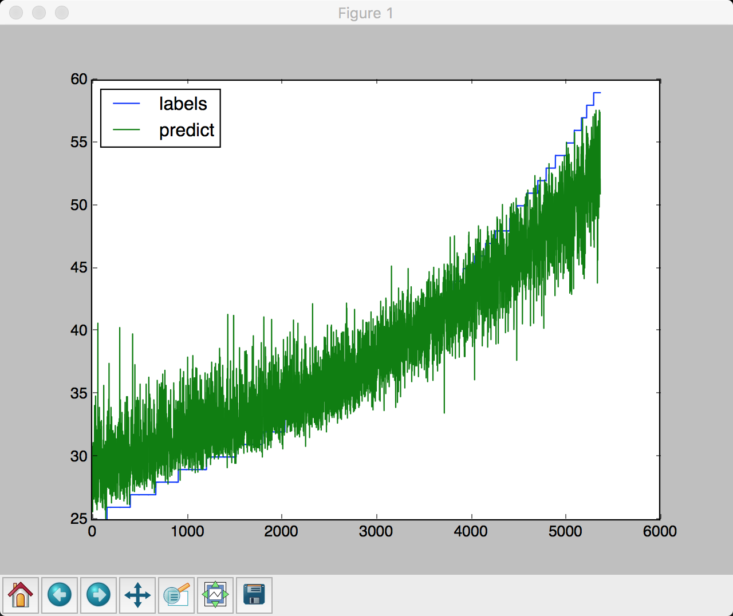This screenshot has height=616, width=733.
Task: Click the 45 y-axis tick label
Action: pyautogui.click(x=79, y=268)
